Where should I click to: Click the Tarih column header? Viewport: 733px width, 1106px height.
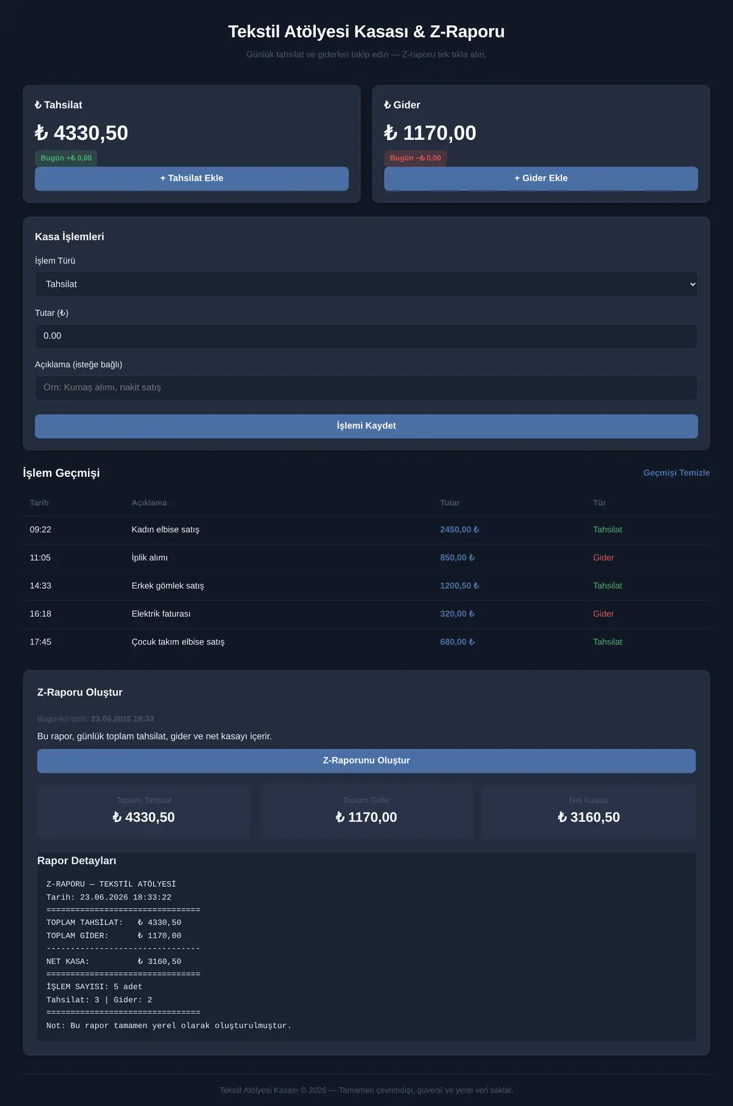[x=39, y=503]
